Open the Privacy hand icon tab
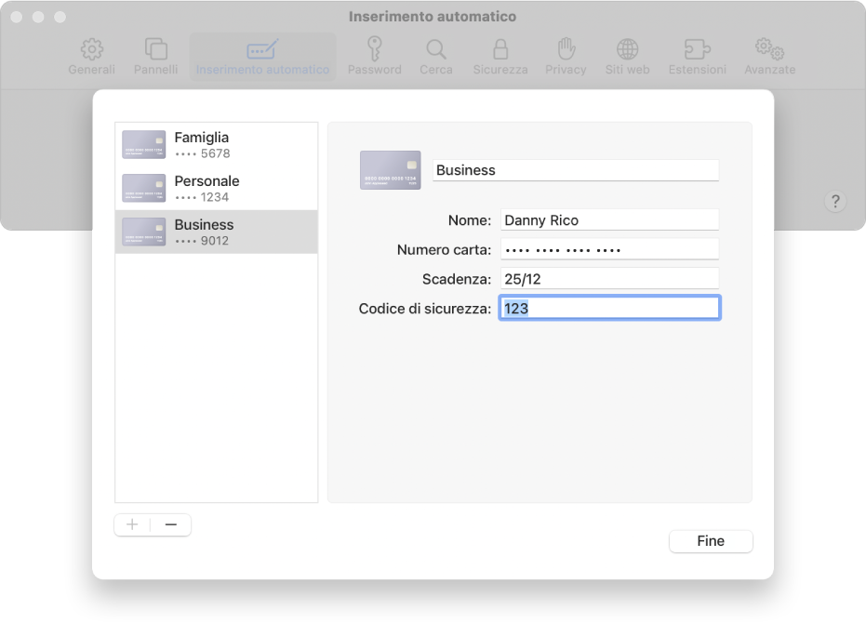The image size is (866, 623). coord(566,57)
